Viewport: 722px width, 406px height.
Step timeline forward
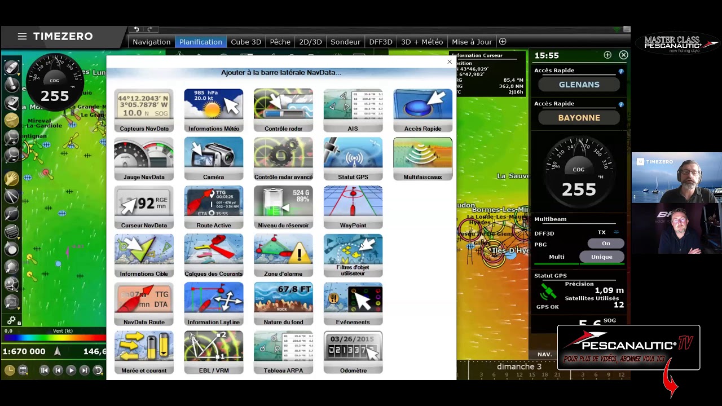[x=85, y=370]
